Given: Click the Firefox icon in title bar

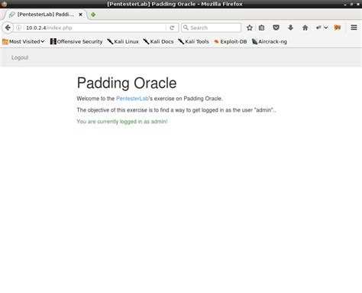Looking at the screenshot, I should point(4,4).
